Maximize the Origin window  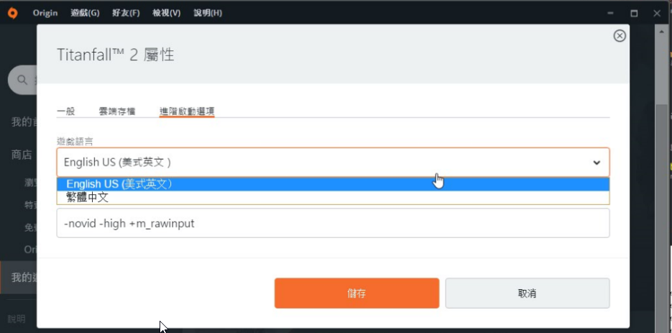tap(634, 13)
